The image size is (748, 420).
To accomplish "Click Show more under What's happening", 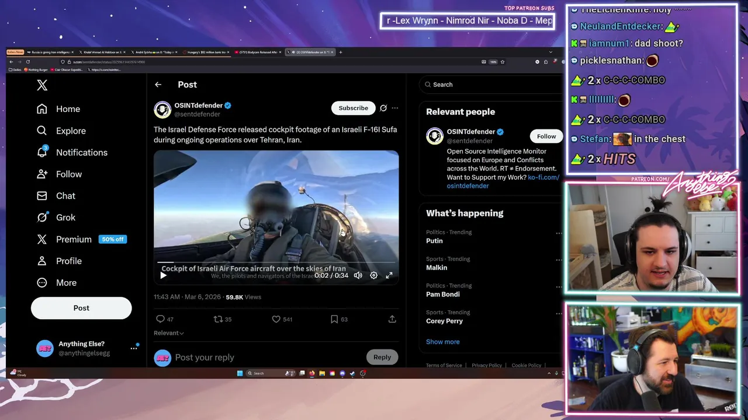I will [x=443, y=342].
